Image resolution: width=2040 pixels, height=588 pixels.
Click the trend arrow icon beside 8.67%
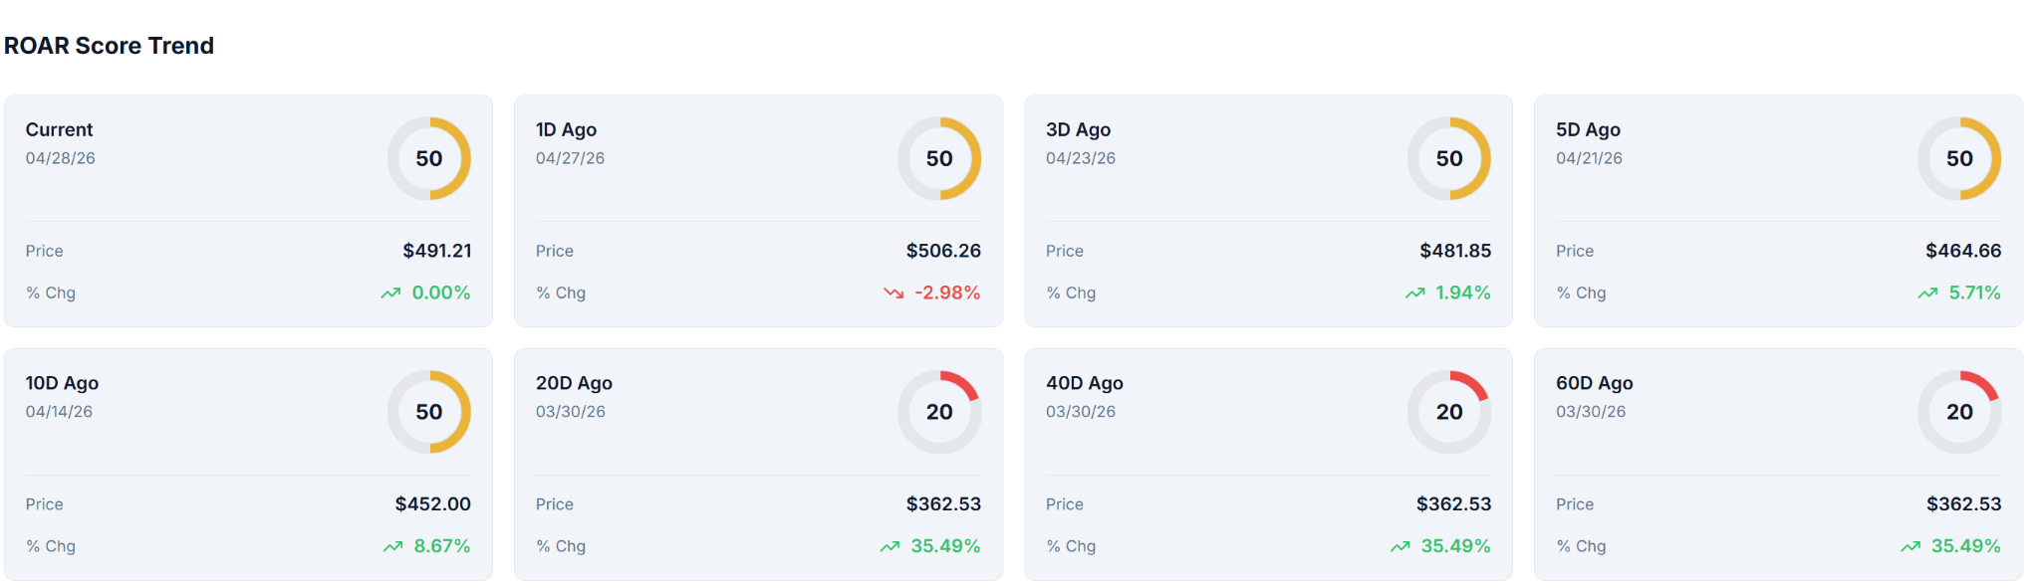click(x=392, y=546)
